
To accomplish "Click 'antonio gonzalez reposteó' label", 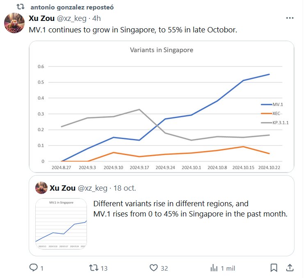I will tap(72, 7).
